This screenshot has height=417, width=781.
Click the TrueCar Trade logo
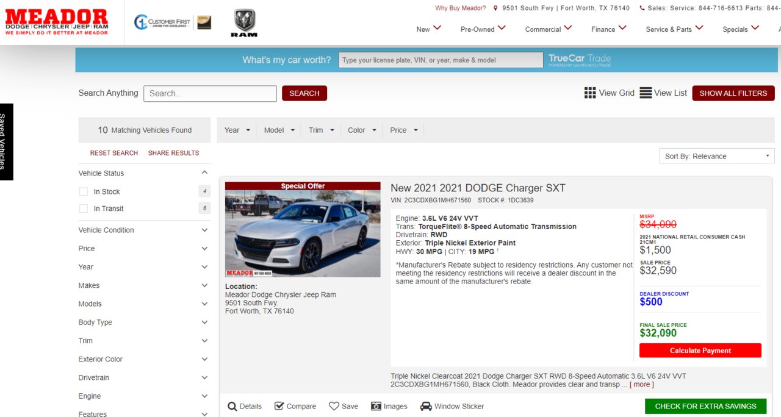pyautogui.click(x=579, y=60)
